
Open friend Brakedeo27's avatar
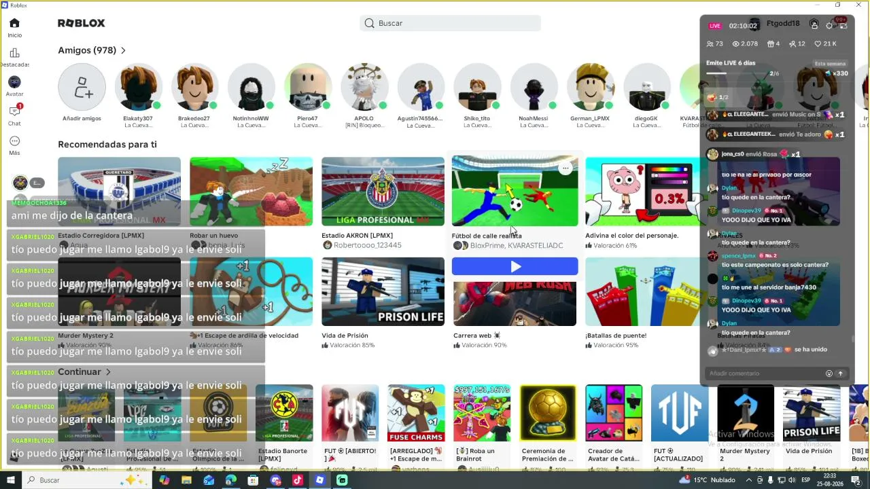tap(194, 87)
